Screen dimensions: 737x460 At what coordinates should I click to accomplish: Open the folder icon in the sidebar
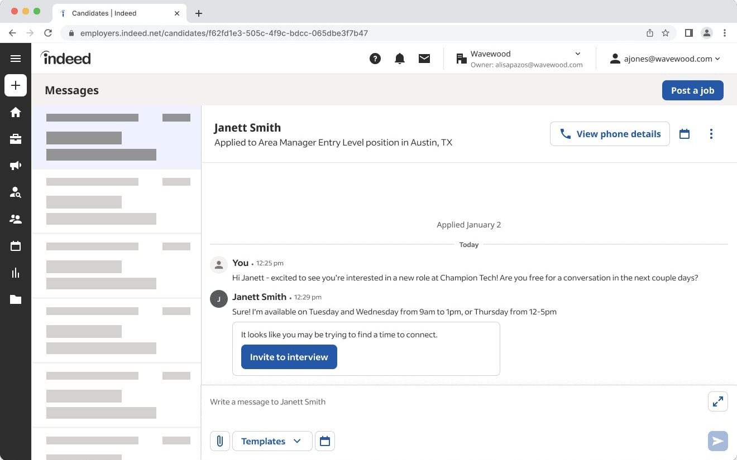coord(16,299)
